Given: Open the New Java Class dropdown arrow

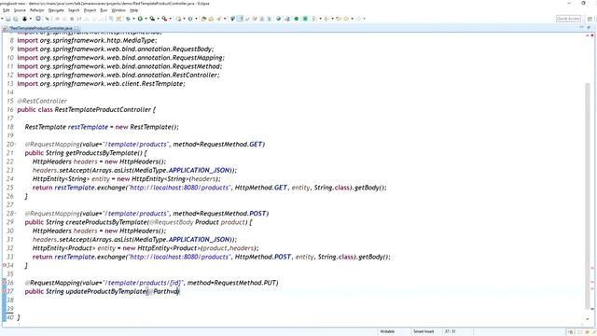Looking at the screenshot, I should pos(197,19).
